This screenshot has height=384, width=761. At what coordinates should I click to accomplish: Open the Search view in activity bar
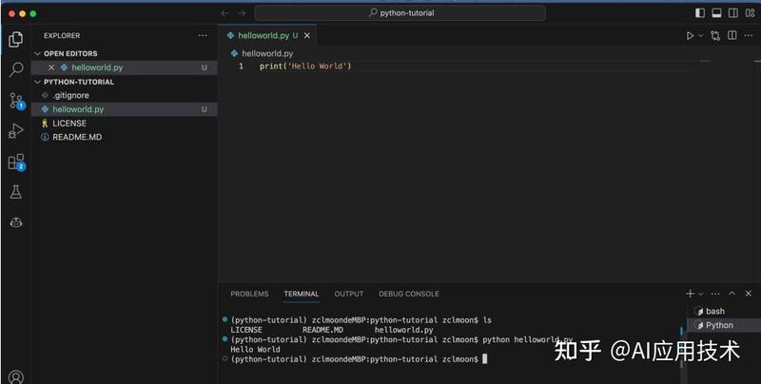point(16,69)
